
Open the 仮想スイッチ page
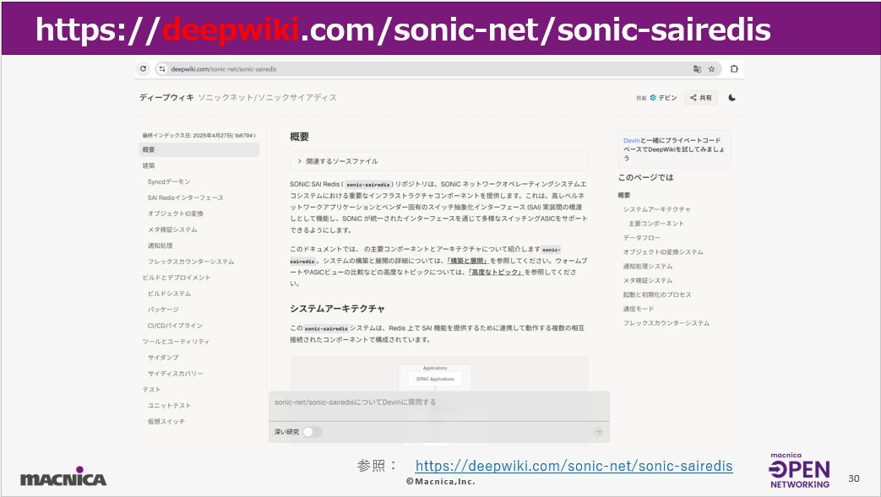click(x=166, y=421)
